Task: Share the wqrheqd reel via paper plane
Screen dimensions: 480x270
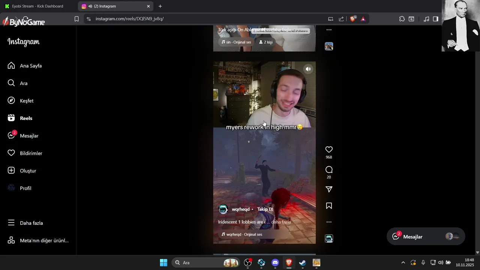Action: (329, 189)
